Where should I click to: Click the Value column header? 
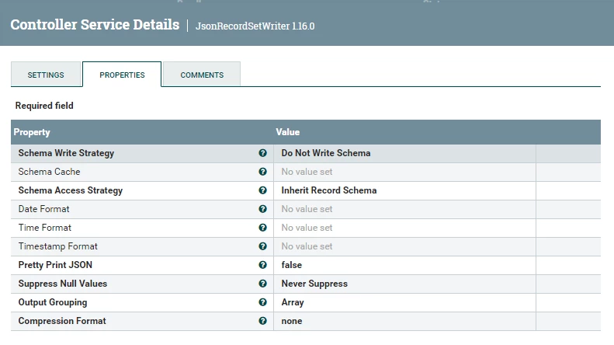(x=288, y=132)
